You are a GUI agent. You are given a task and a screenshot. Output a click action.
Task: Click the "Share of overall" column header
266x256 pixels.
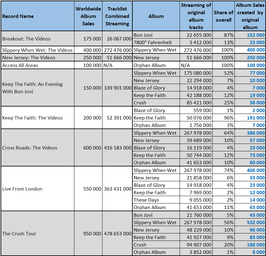(x=223, y=16)
